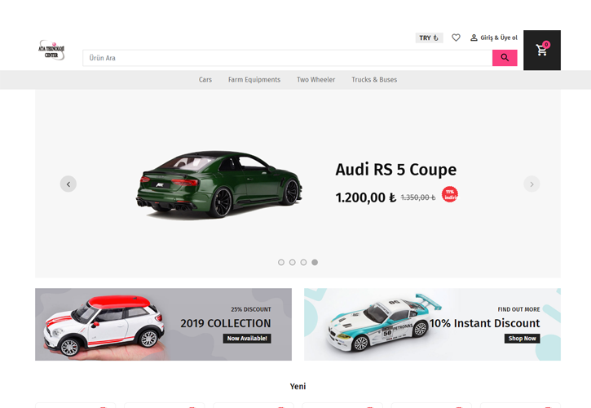This screenshot has height=408, width=591.
Task: Expand the Farm Equipments category menu
Action: [x=254, y=80]
